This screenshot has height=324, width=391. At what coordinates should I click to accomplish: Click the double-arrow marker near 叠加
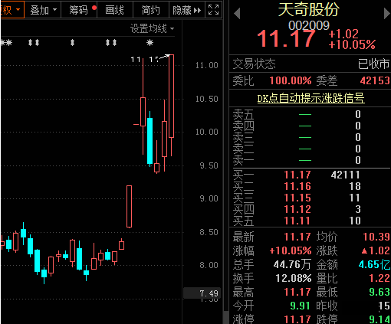click(x=34, y=42)
